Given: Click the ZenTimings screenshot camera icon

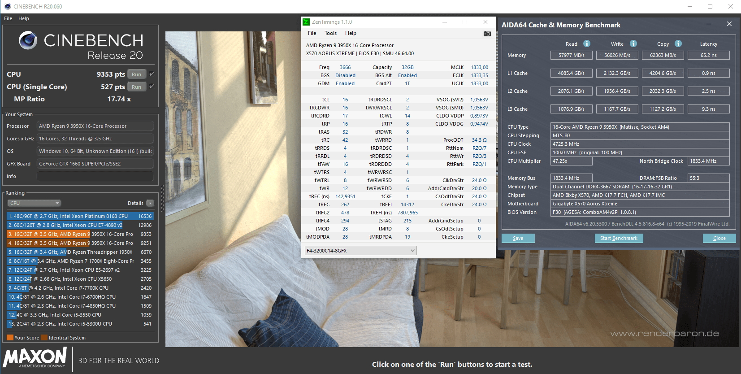Looking at the screenshot, I should (487, 34).
